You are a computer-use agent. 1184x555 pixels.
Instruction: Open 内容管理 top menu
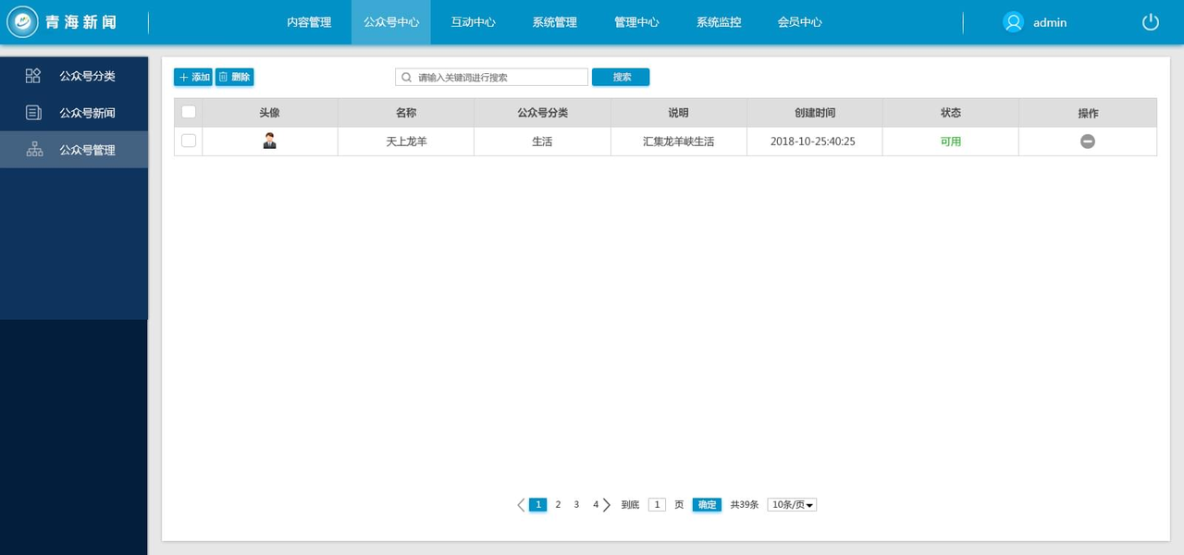[x=309, y=22]
